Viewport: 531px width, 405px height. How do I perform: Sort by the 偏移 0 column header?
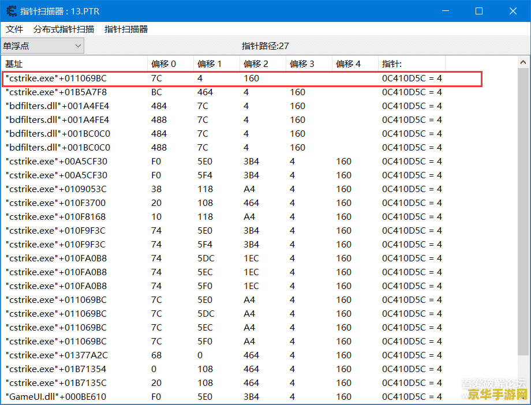[170, 63]
